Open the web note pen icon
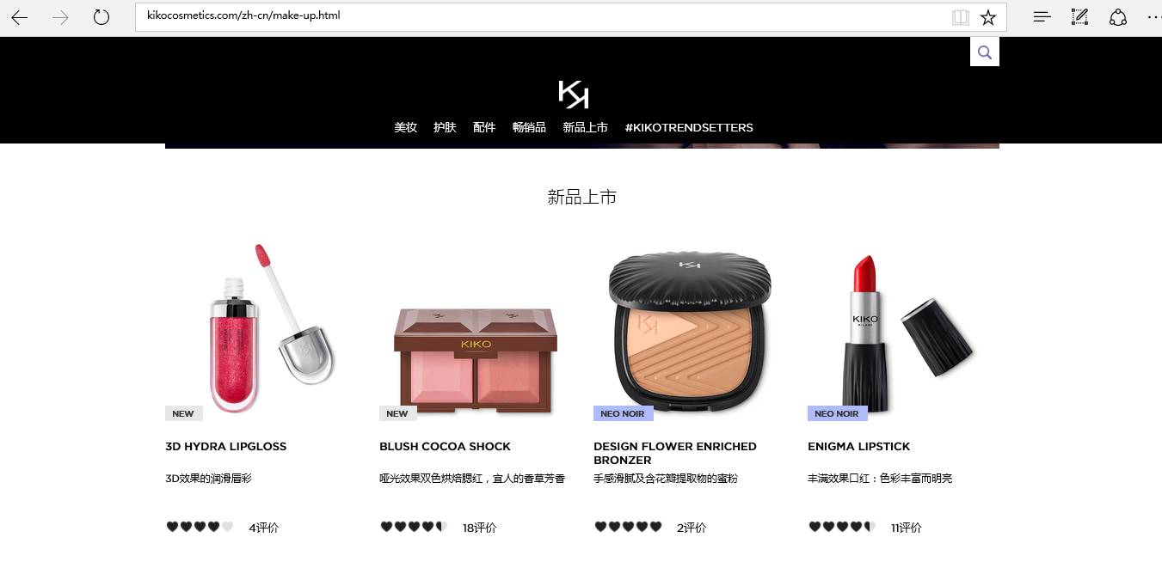Screen dimensions: 1162x568 tap(1079, 17)
